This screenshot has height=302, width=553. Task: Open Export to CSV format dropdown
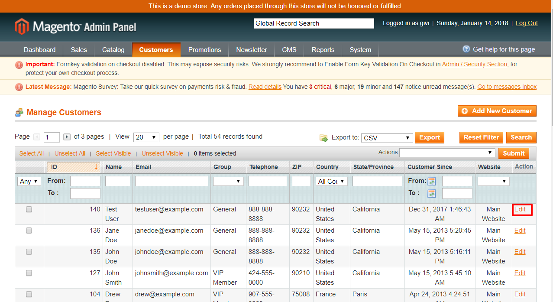pos(387,138)
